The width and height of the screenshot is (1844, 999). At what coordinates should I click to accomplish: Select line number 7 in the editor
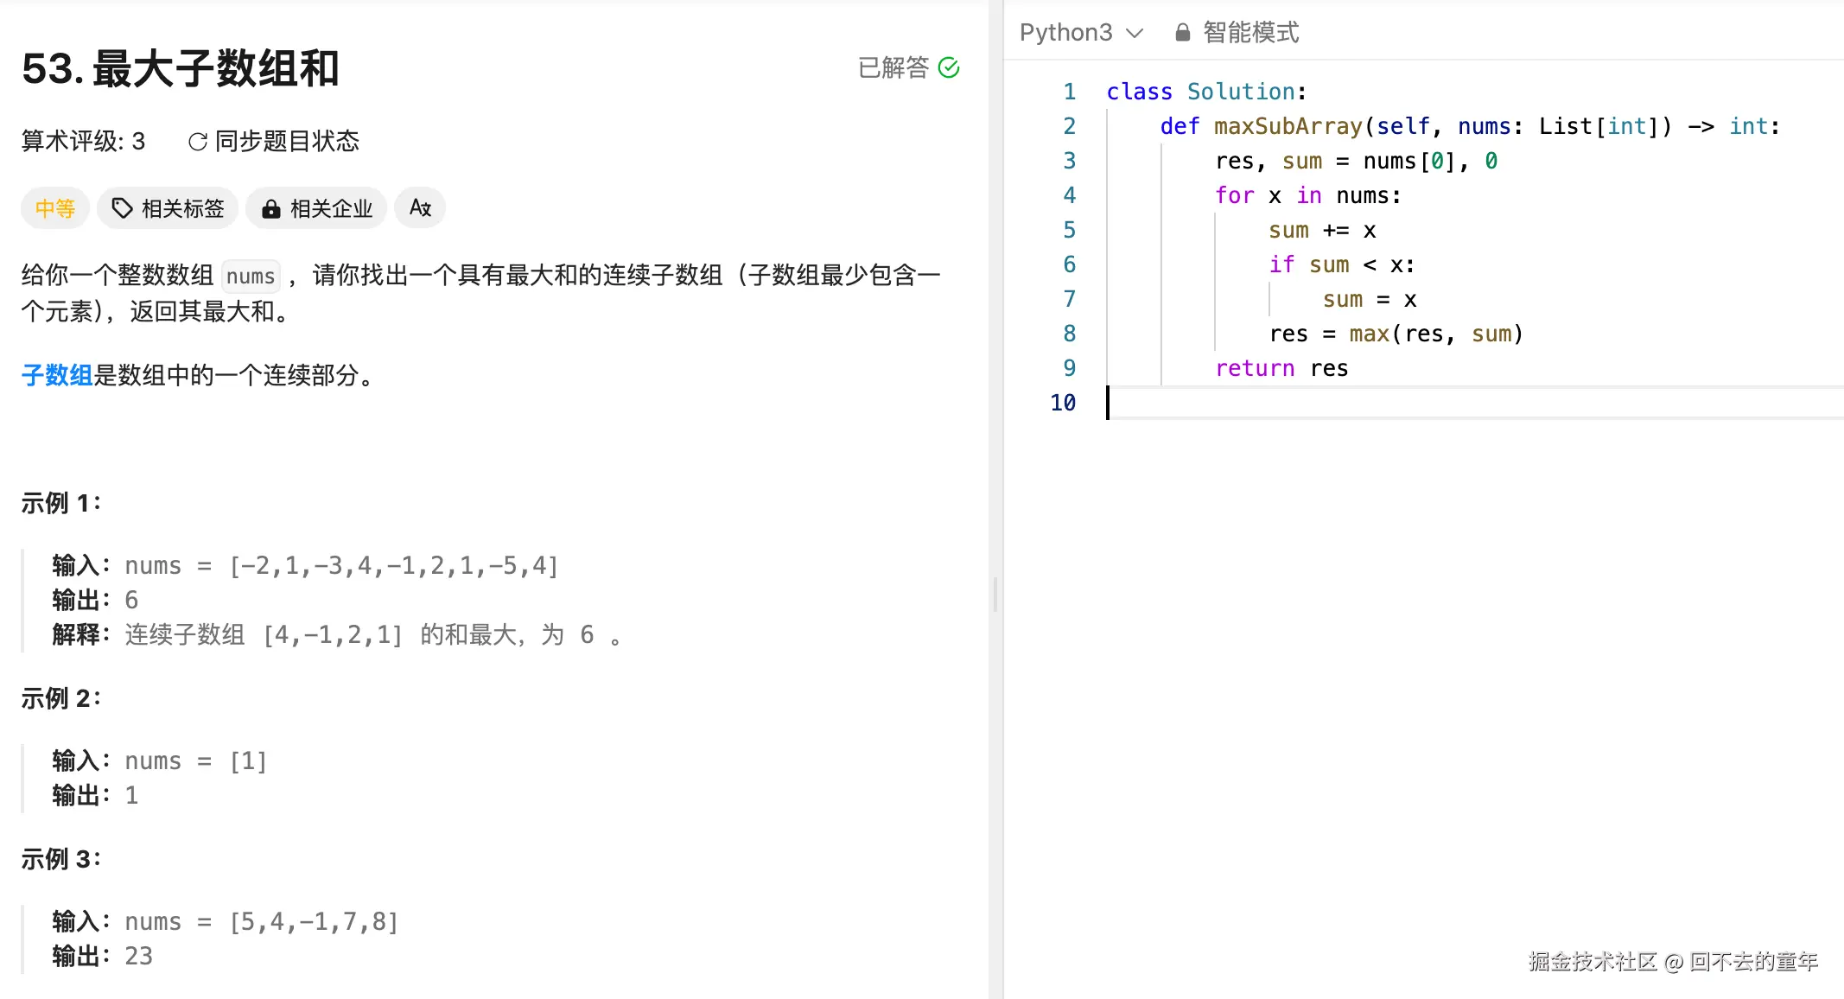[1070, 299]
